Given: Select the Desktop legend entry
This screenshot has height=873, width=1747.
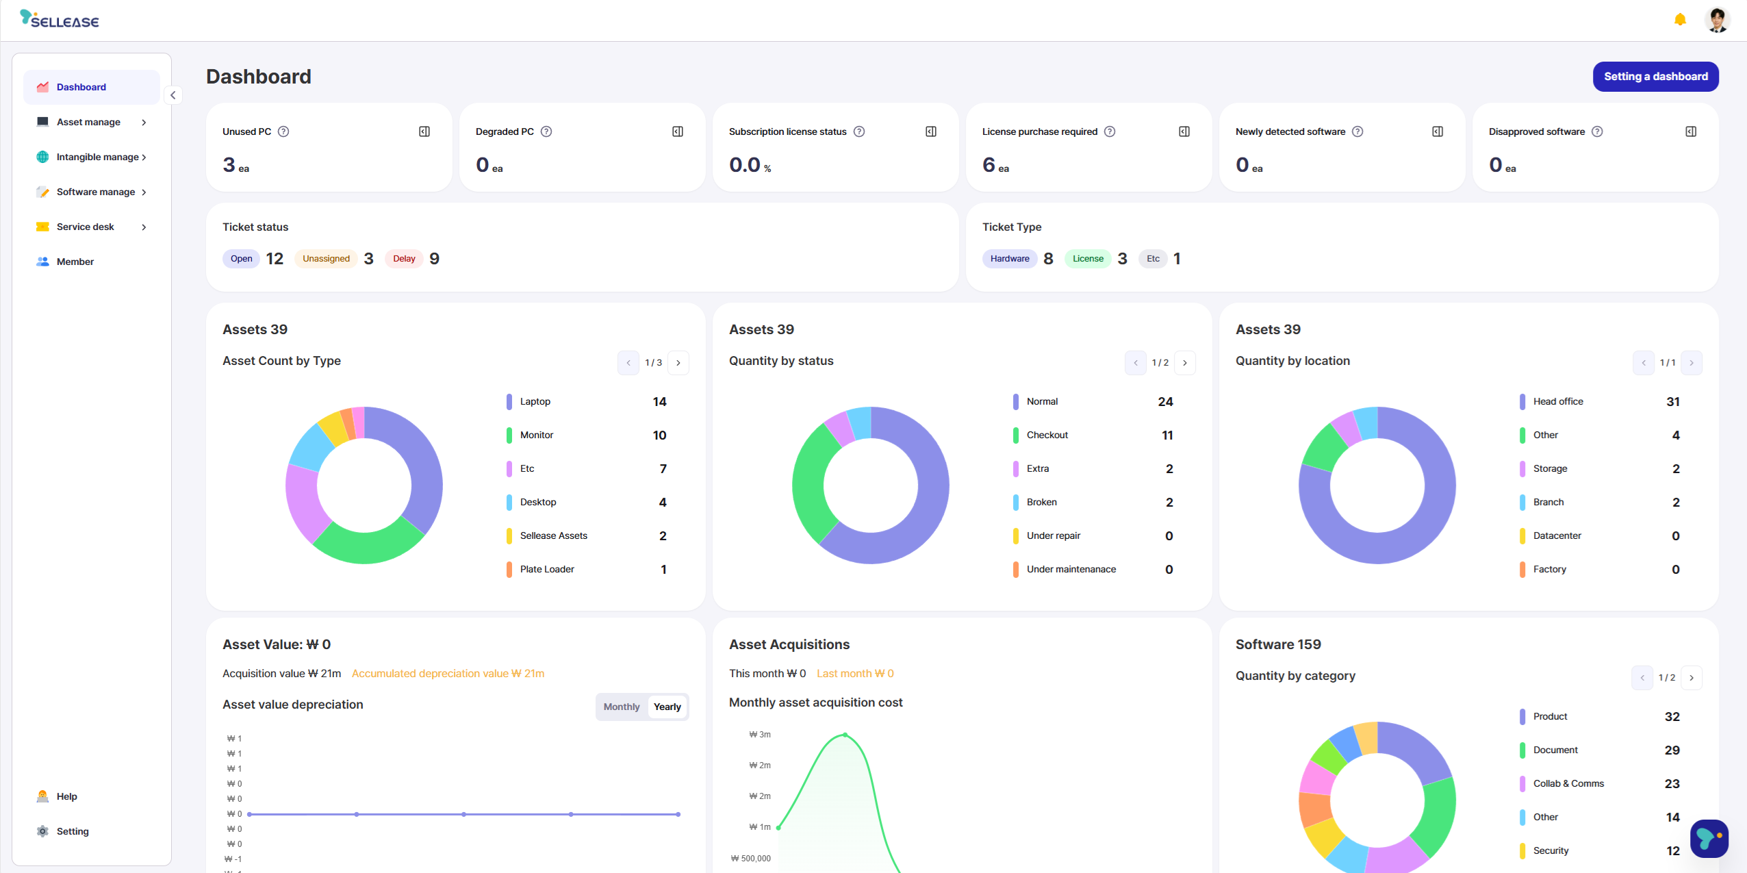Looking at the screenshot, I should coord(587,503).
